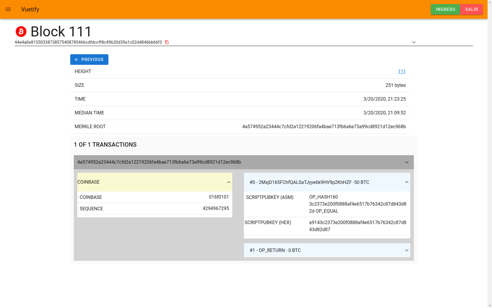492x308 pixels.
Task: Click the block hash 44e4a0e8 text
Action: [88, 42]
